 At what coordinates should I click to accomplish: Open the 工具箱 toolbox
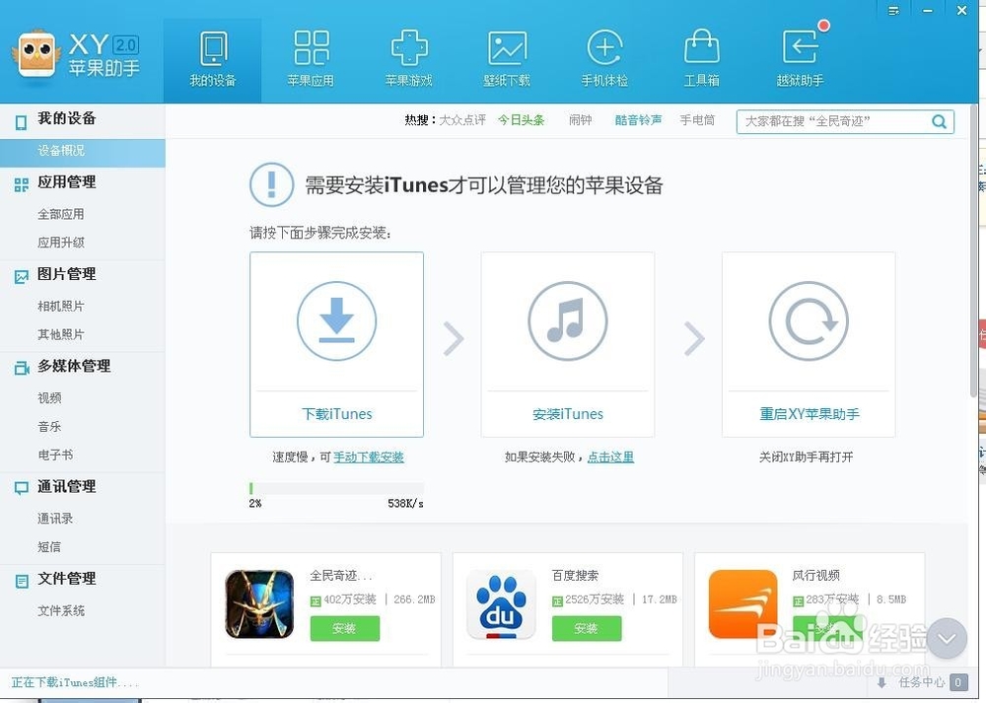[702, 57]
